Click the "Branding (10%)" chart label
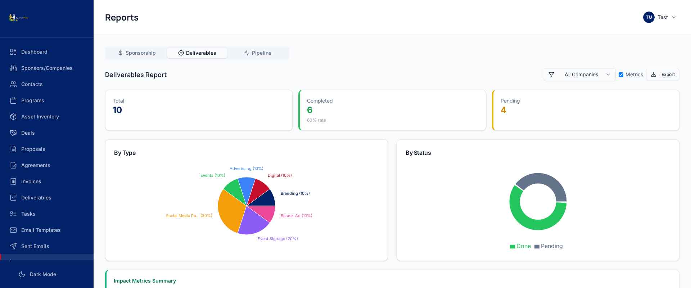Image resolution: width=691 pixels, height=288 pixels. 295,193
